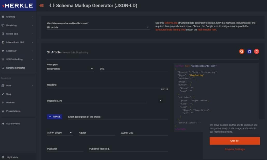Expand the SERP & Ranking menu arrow
The width and height of the screenshot is (267, 160).
coord(33,59)
